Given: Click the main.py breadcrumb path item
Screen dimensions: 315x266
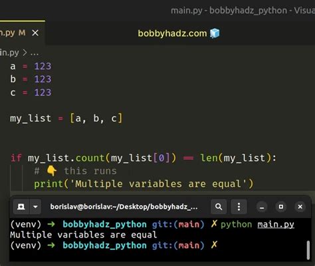Looking at the screenshot, I should tap(9, 53).
